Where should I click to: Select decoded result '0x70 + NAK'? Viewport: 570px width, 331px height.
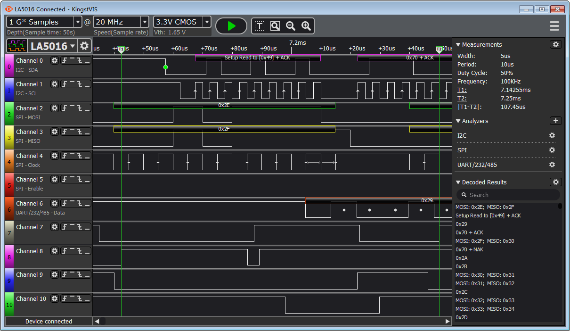(469, 249)
